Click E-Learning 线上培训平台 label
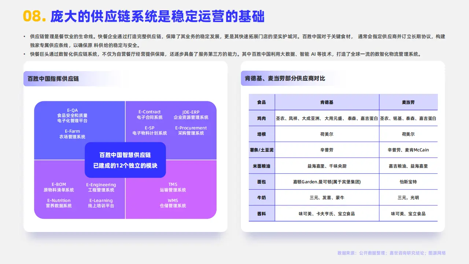The image size is (469, 264). (x=101, y=203)
